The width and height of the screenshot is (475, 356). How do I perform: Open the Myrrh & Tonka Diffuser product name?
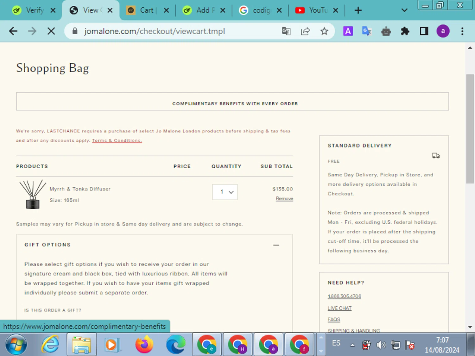80,189
